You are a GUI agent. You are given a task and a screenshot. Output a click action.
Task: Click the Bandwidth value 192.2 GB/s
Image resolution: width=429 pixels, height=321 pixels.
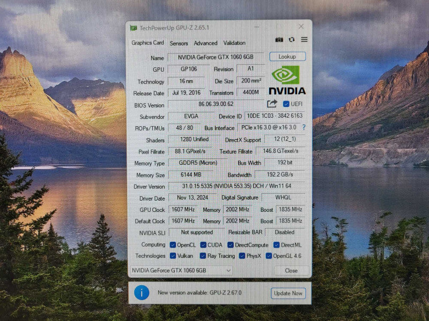(x=280, y=174)
